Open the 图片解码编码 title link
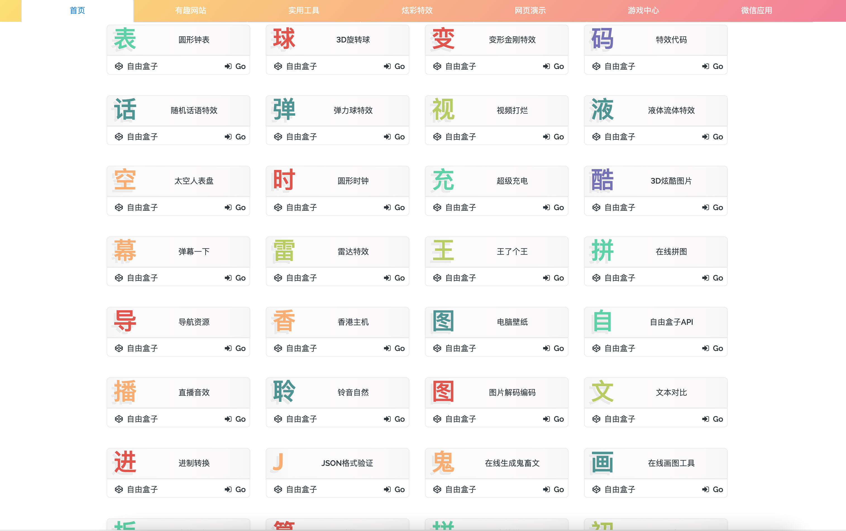 pyautogui.click(x=512, y=393)
